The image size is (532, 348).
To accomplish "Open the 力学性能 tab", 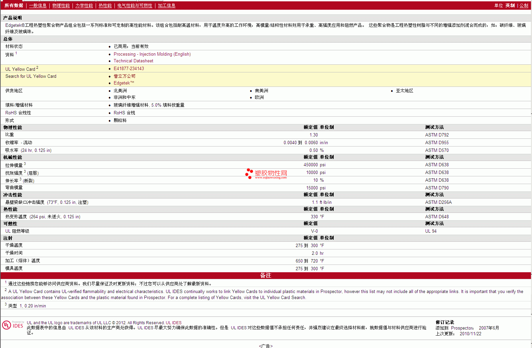I will click(84, 5).
